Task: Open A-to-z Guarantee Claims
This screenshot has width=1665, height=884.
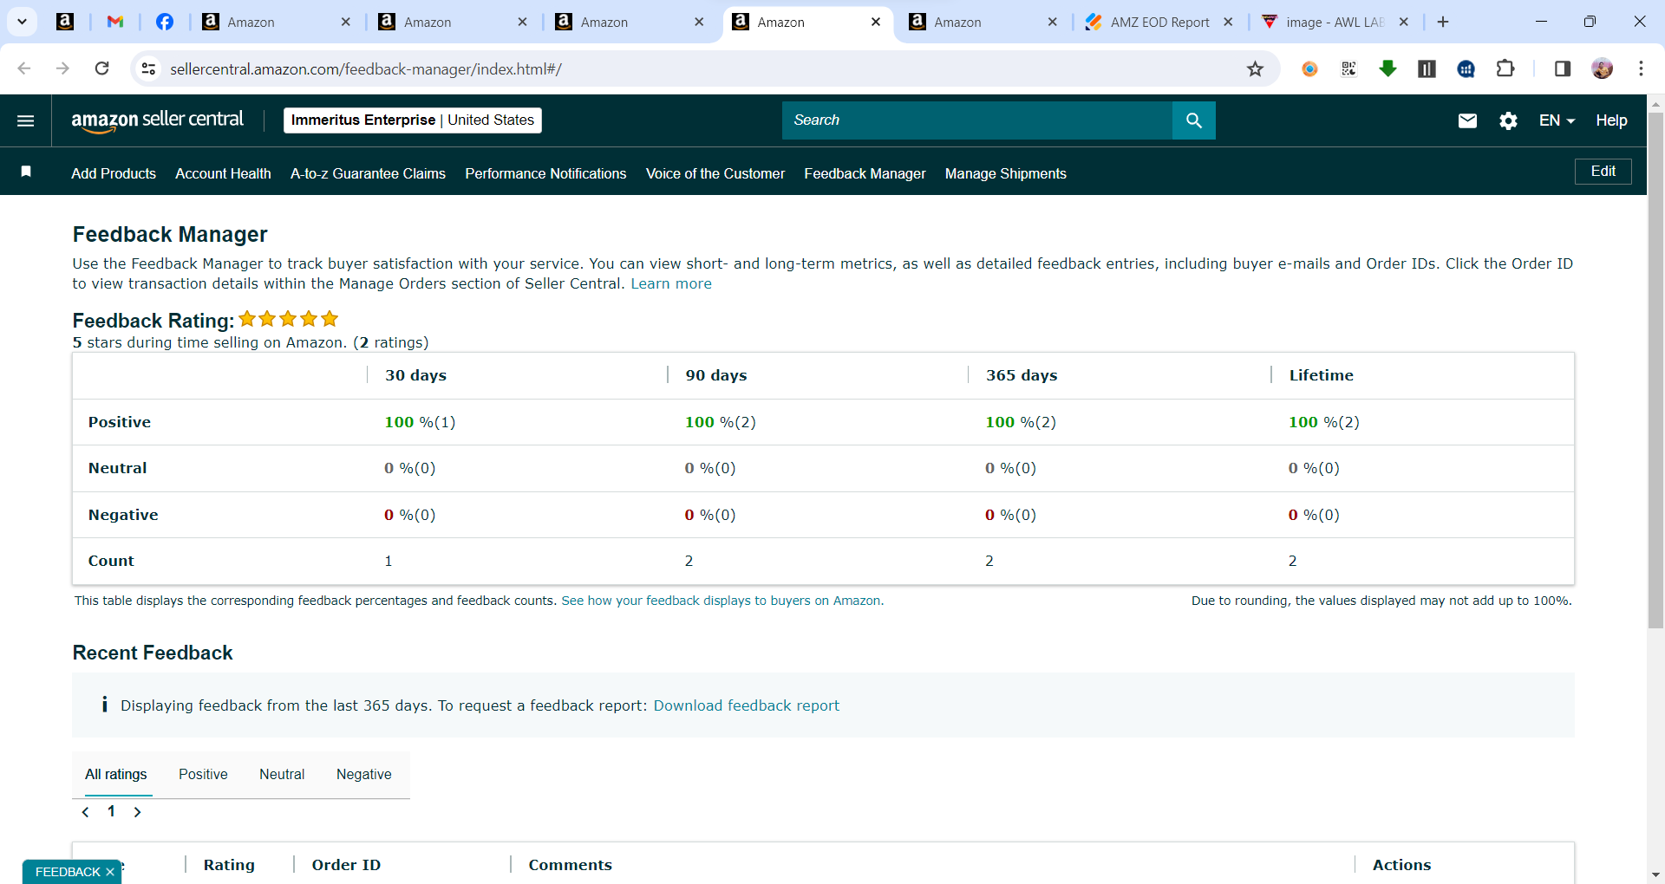Action: (368, 173)
